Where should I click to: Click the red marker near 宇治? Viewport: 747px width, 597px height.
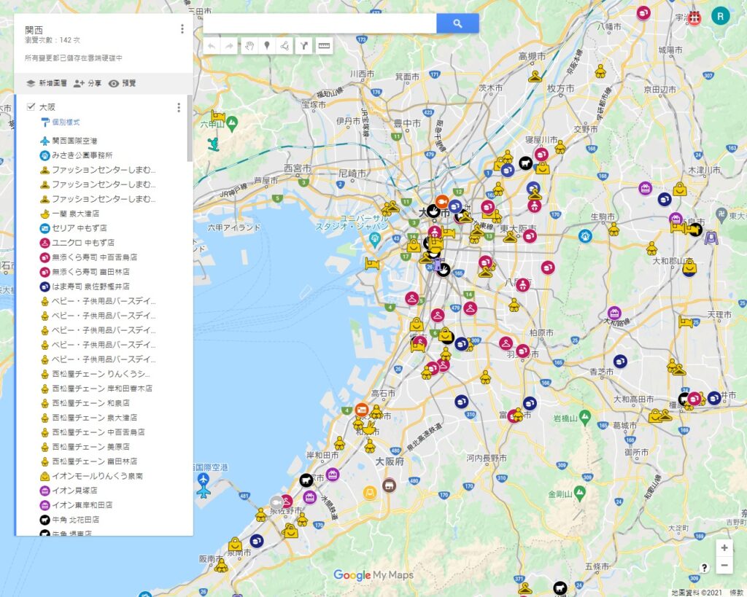pos(694,17)
